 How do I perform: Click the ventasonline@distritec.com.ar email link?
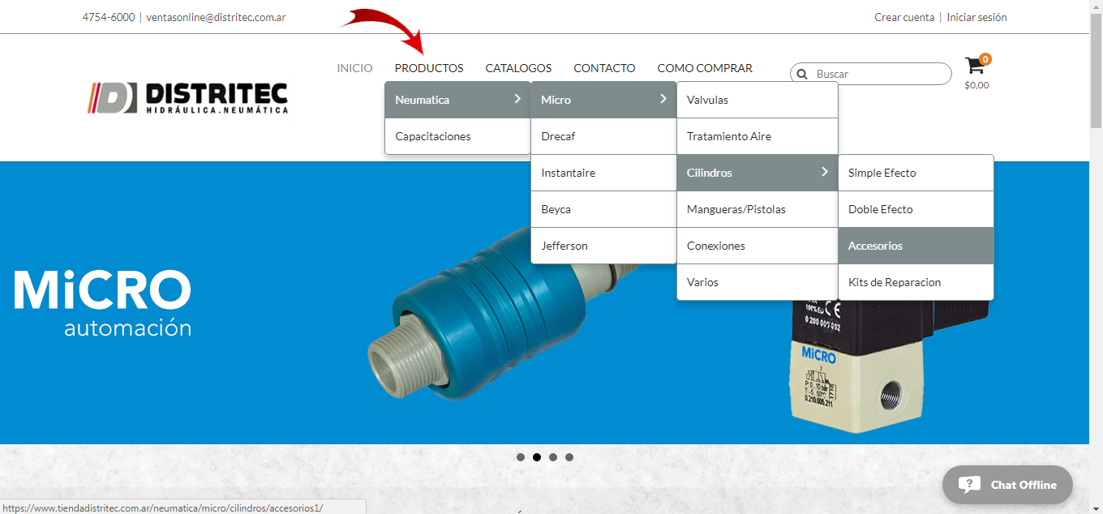(x=216, y=17)
